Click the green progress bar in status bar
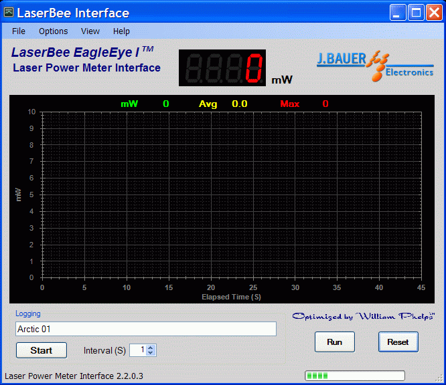Image resolution: width=446 pixels, height=385 pixels. pyautogui.click(x=354, y=376)
